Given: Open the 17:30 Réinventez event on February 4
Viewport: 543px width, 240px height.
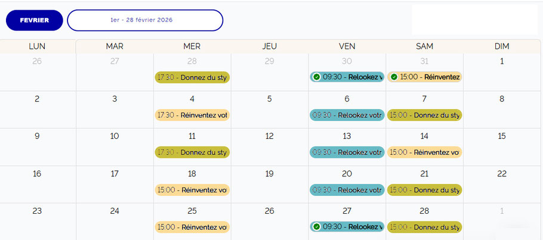Looking at the screenshot, I should coord(192,115).
